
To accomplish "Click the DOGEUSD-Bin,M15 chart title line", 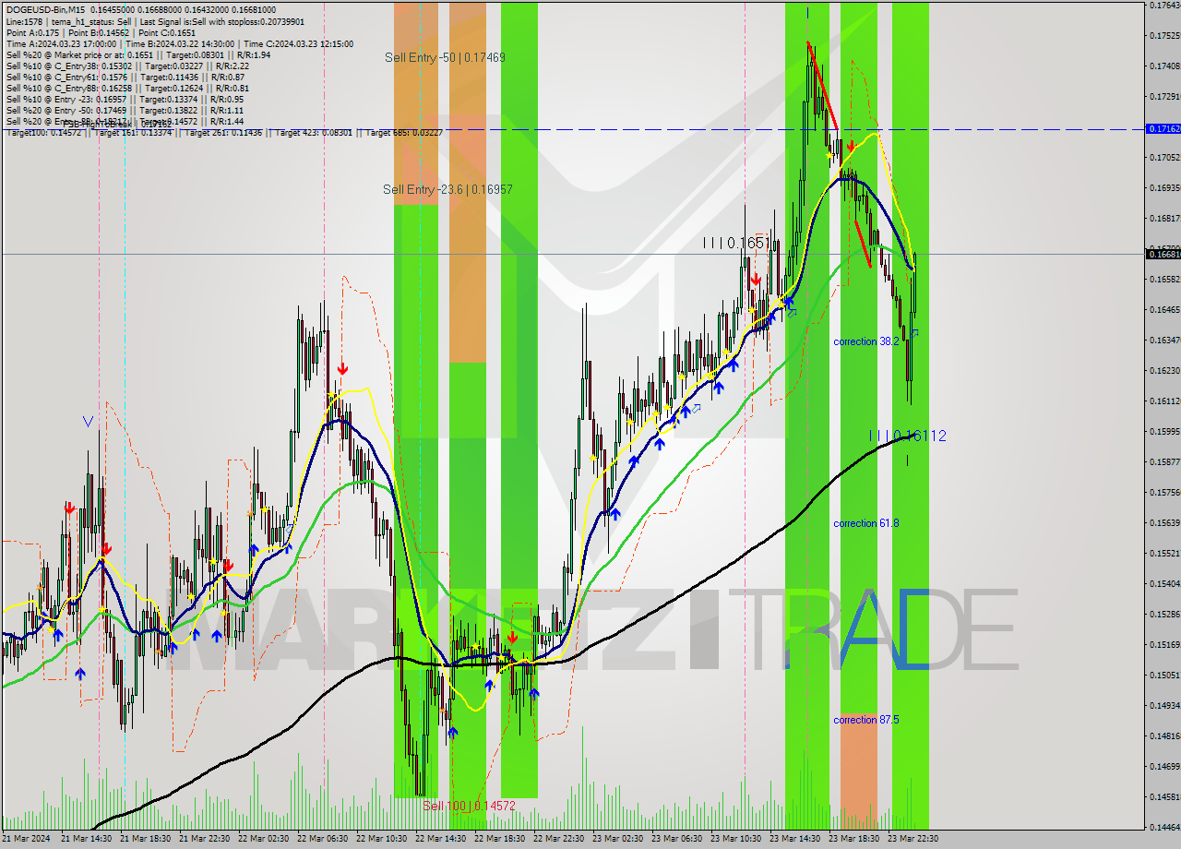I will [x=140, y=9].
